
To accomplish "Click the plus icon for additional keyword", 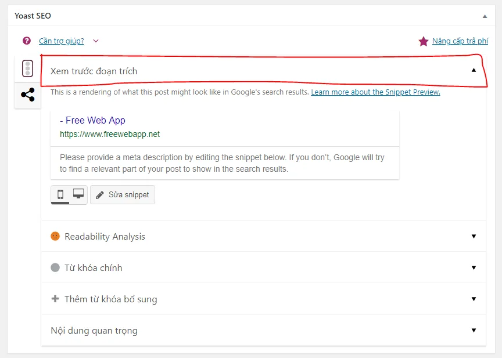I will pyautogui.click(x=55, y=299).
